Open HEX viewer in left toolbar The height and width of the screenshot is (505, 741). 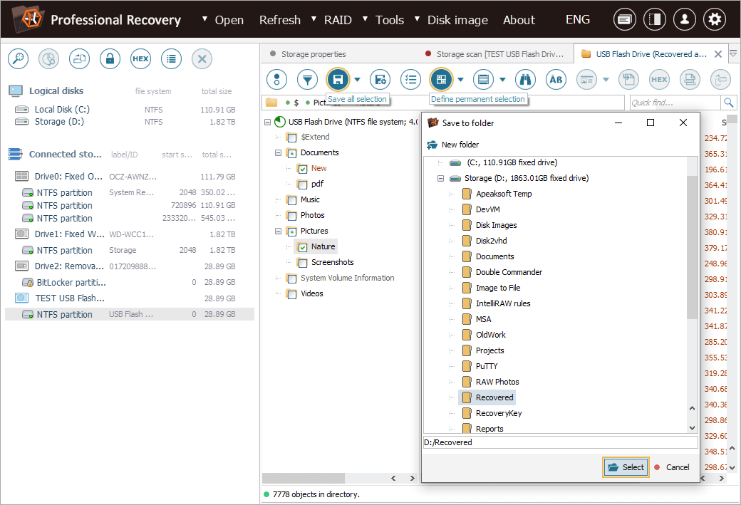point(140,59)
